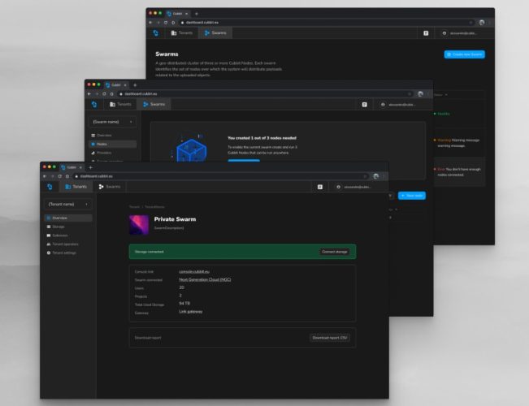Screen dimensions: 529x406
Task: Select Providers in the swarm sidebar
Action: pyautogui.click(x=102, y=153)
